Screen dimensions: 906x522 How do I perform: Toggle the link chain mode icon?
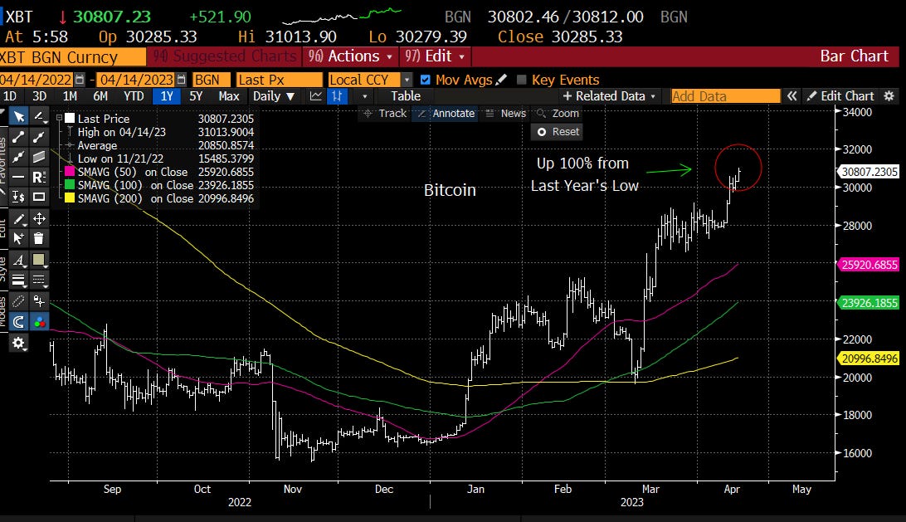(x=18, y=301)
